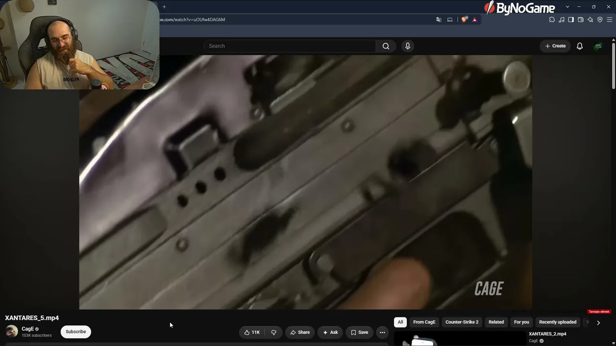Click the Ask button

pos(330,332)
